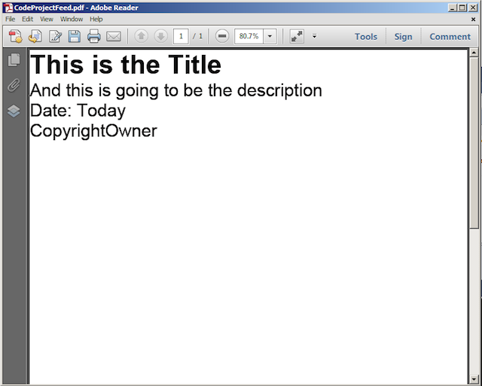Close the document with menu-bar X
Image resolution: width=482 pixels, height=386 pixels.
(474, 20)
